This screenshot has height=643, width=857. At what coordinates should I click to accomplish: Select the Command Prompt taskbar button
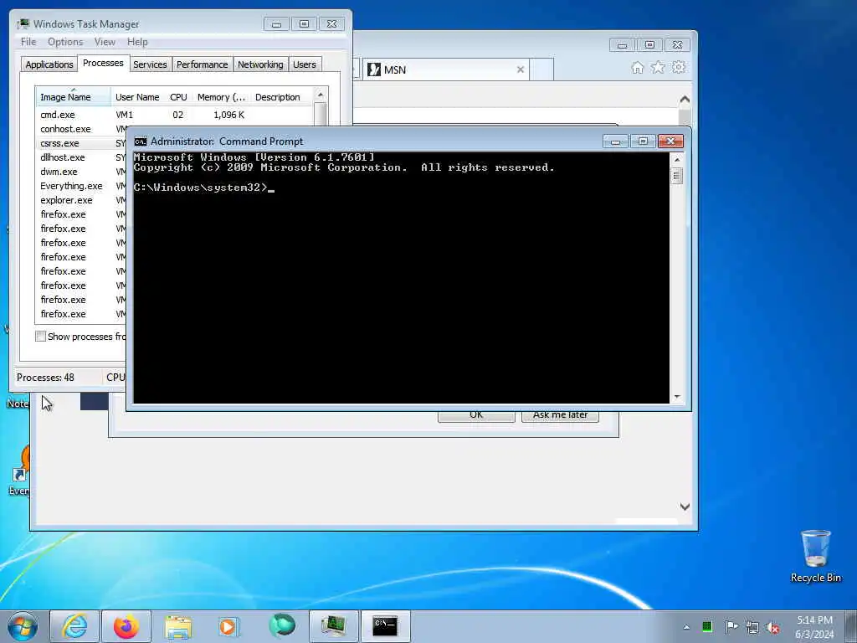385,626
